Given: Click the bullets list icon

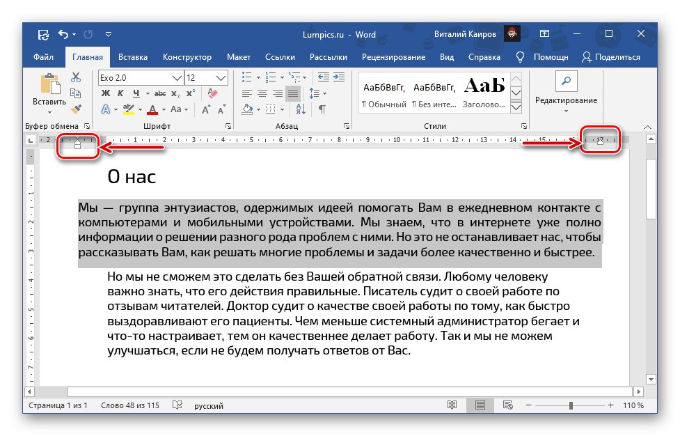Looking at the screenshot, I should tap(248, 77).
